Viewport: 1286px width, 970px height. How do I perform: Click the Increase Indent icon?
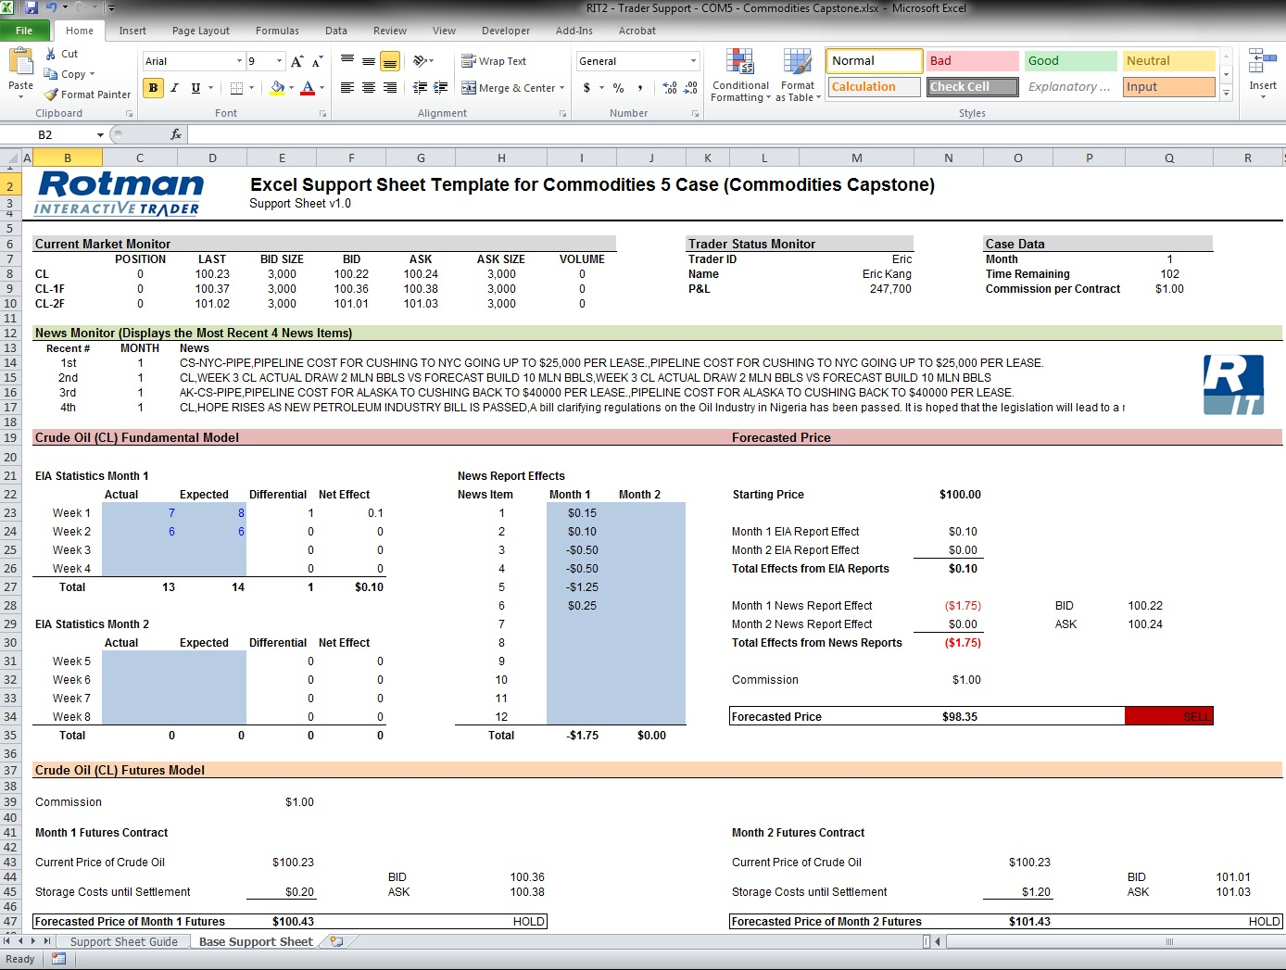coord(441,88)
